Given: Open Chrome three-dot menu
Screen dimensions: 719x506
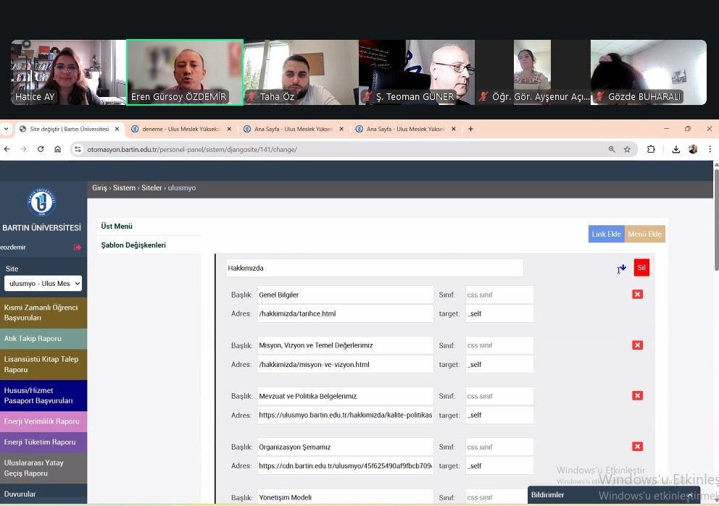Looking at the screenshot, I should (x=710, y=149).
